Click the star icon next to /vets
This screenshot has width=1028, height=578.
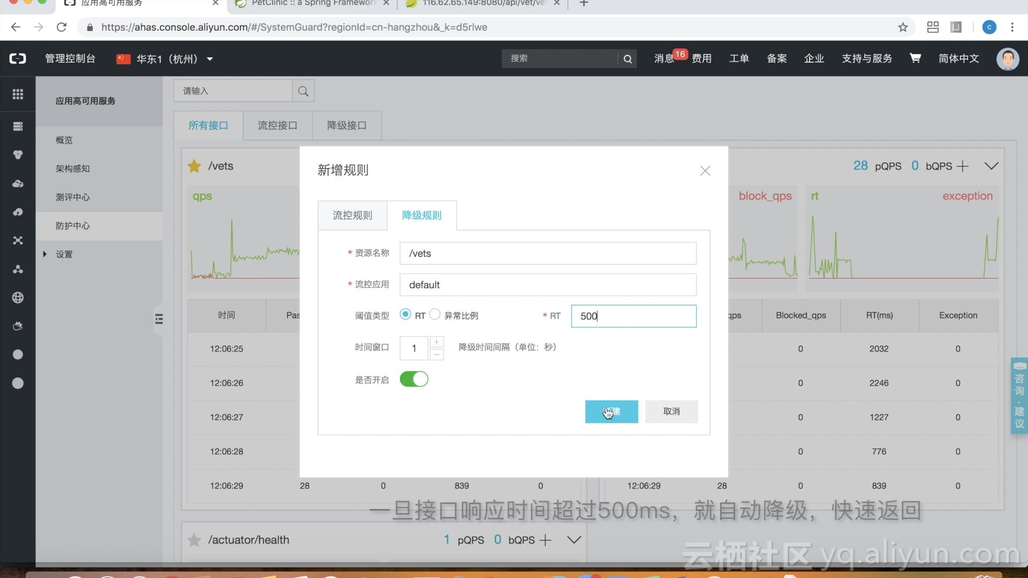[x=194, y=166]
